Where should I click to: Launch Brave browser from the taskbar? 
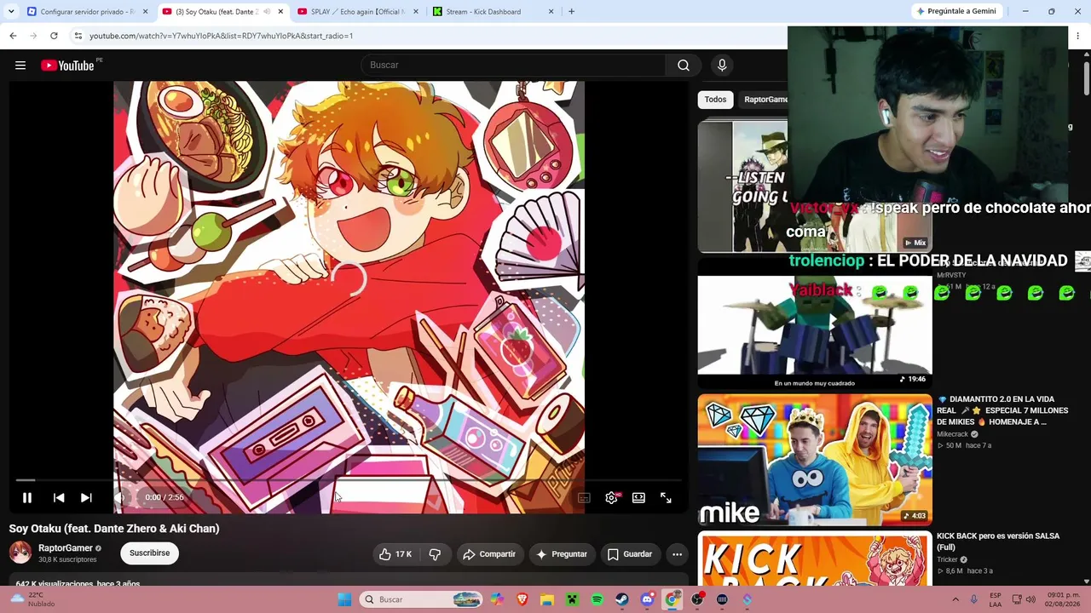point(522,599)
